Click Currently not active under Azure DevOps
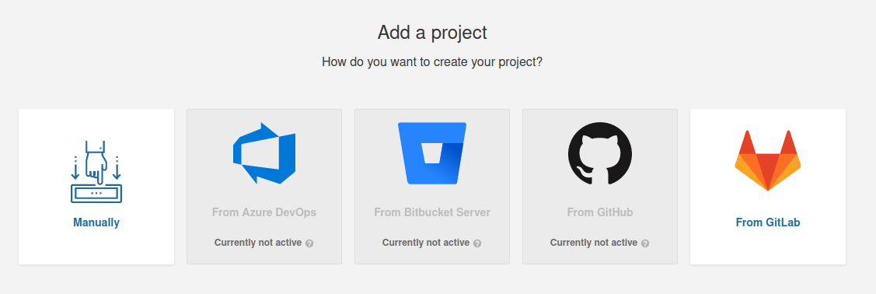 tap(258, 243)
